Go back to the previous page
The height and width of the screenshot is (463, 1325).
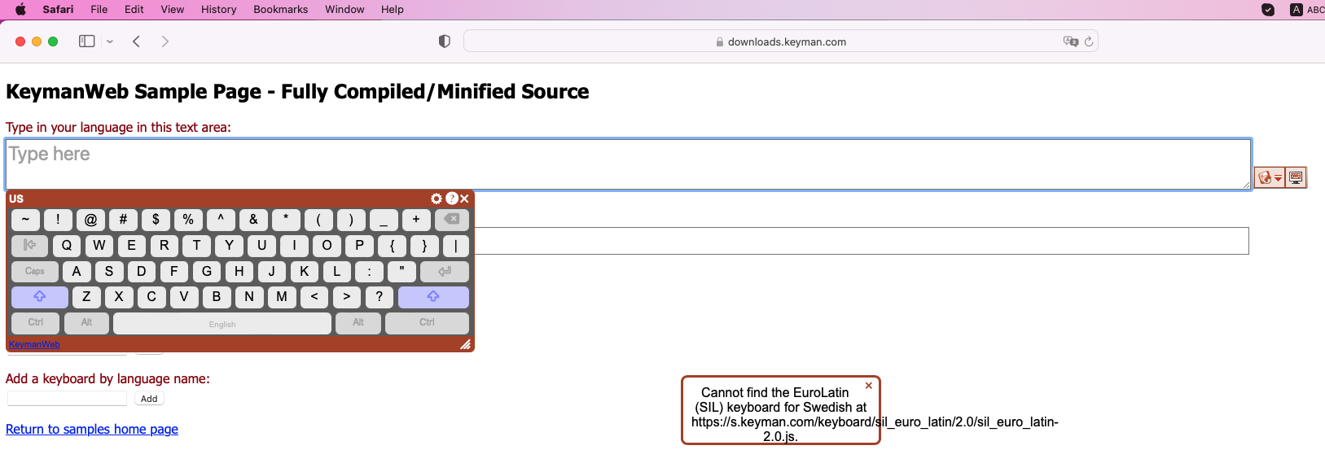(x=137, y=41)
